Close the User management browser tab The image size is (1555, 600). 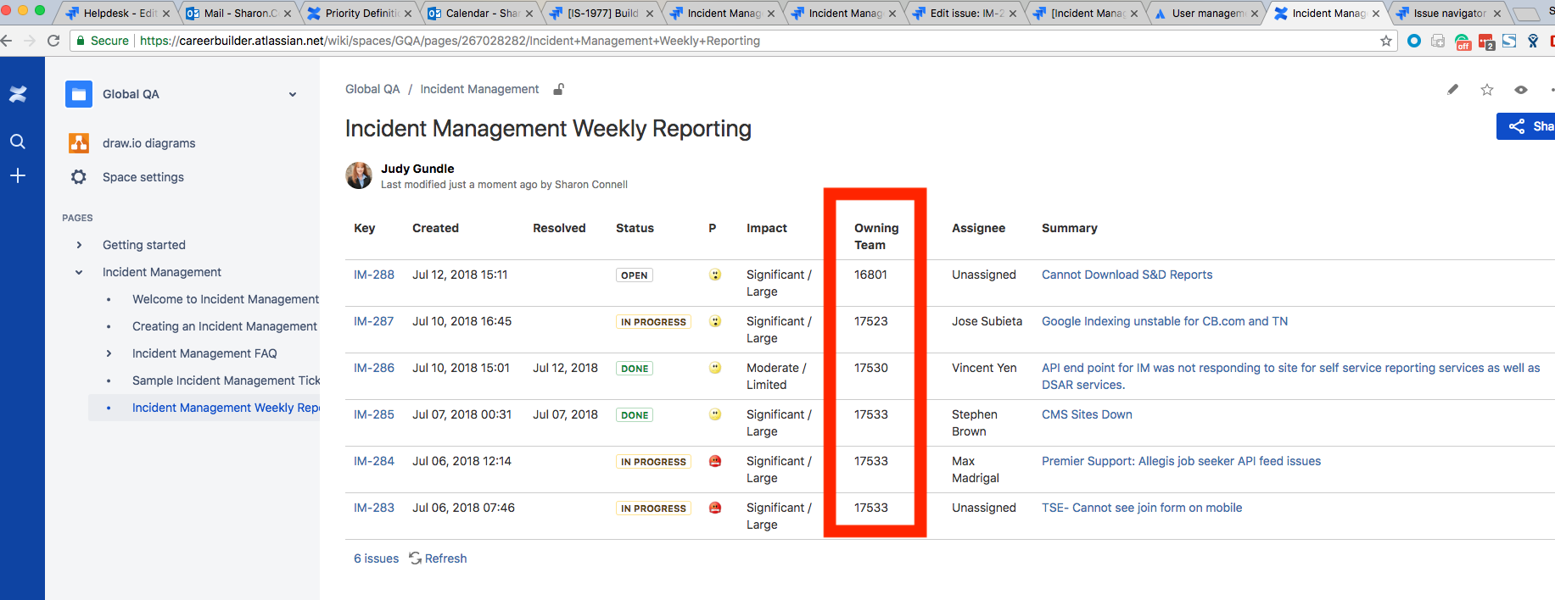(x=1255, y=14)
